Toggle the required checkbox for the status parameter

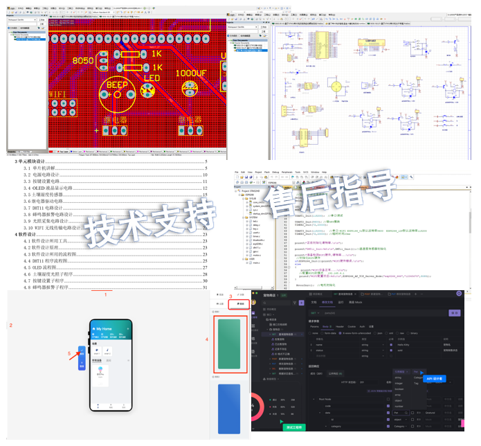(x=391, y=350)
